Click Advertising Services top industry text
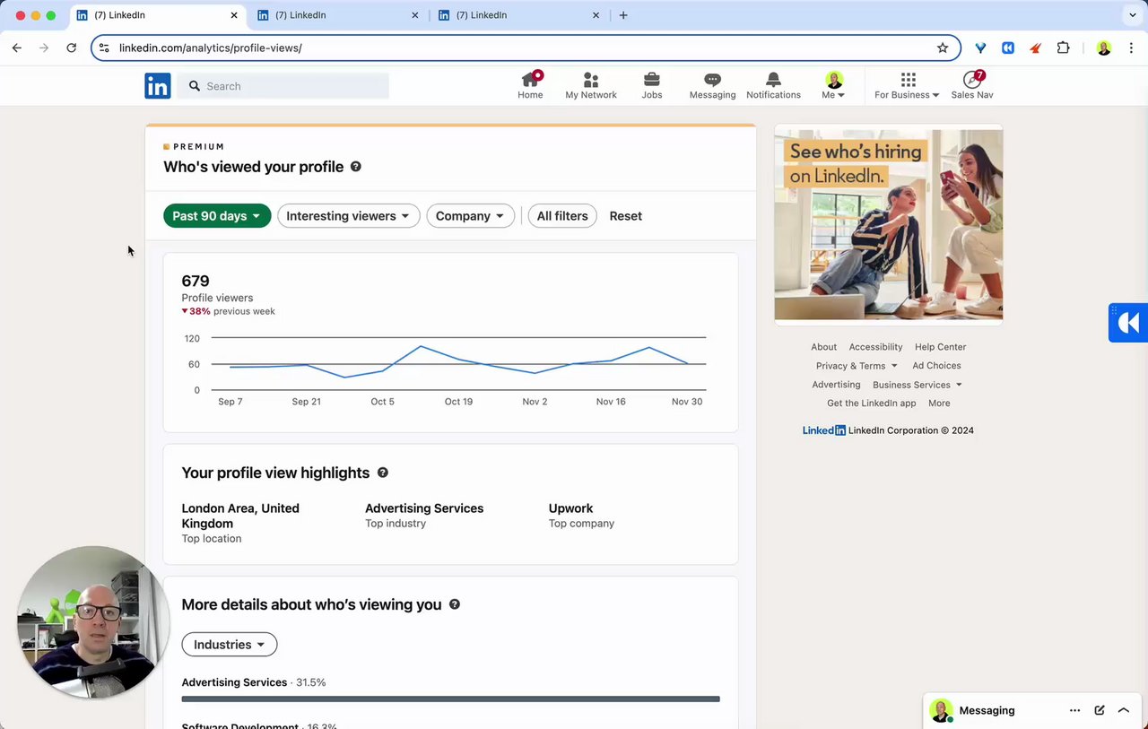Image resolution: width=1148 pixels, height=729 pixels. 424,508
